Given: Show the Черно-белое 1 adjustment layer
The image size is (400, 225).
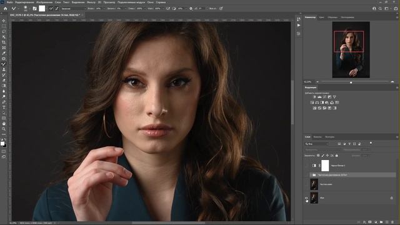Looking at the screenshot, I should point(306,166).
